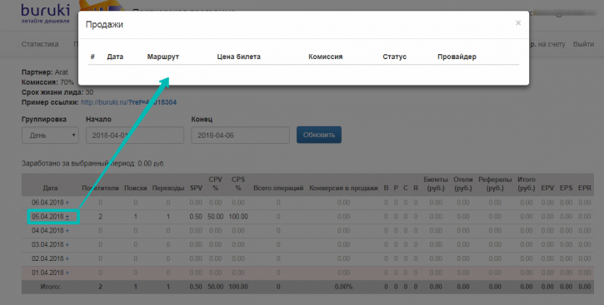This screenshot has height=305, width=604.
Task: Click the Маршрут column header in modal
Action: pos(163,57)
